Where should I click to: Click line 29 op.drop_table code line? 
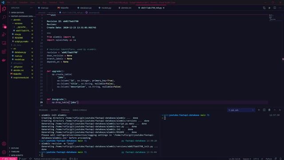click(65, 102)
